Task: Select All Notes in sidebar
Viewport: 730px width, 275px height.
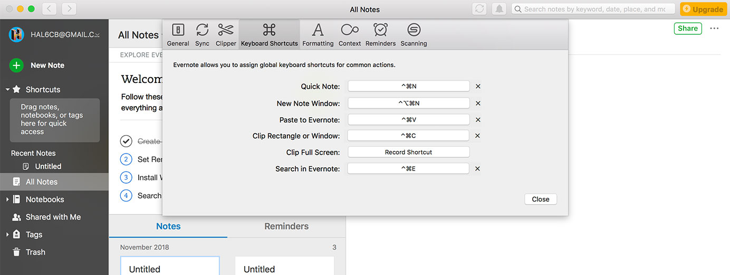Action: pyautogui.click(x=54, y=182)
